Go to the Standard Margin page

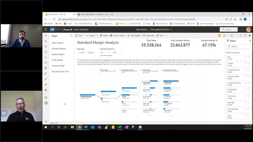click(59, 49)
